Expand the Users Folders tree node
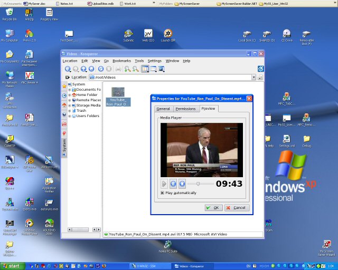The image size is (338, 270). [x=69, y=116]
